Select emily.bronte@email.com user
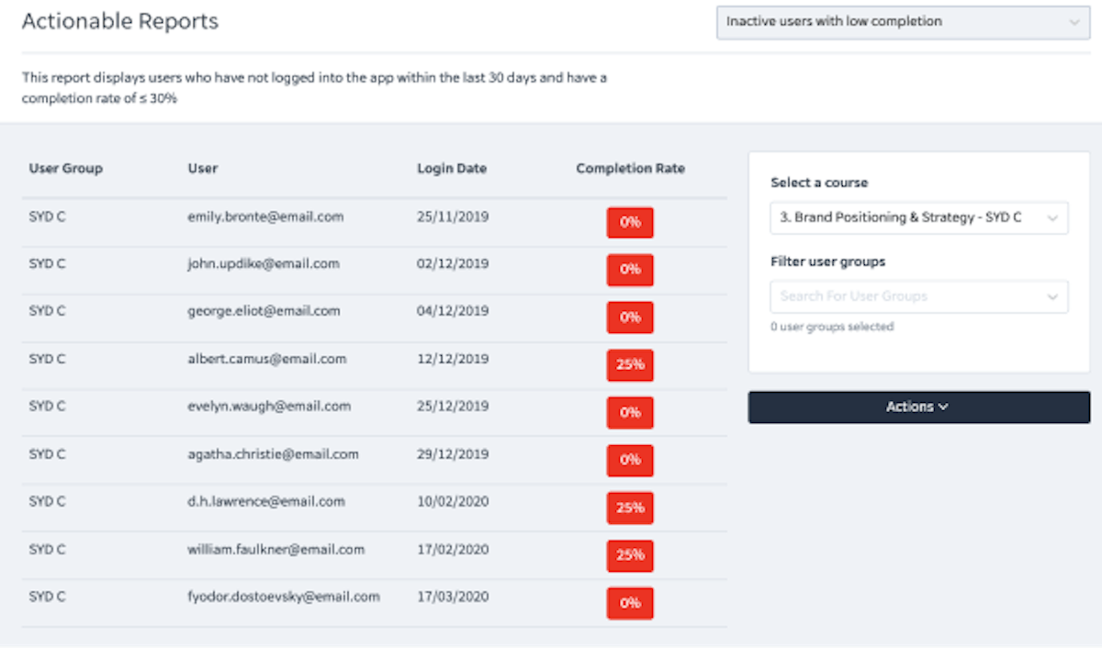The height and width of the screenshot is (648, 1102). [265, 217]
